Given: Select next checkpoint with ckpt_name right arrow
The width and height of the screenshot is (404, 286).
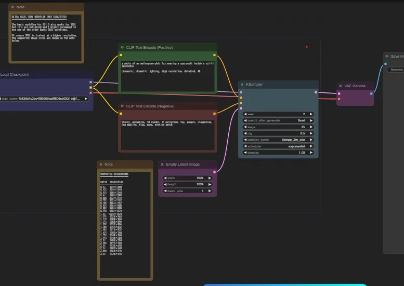Looking at the screenshot, I should 85,98.
